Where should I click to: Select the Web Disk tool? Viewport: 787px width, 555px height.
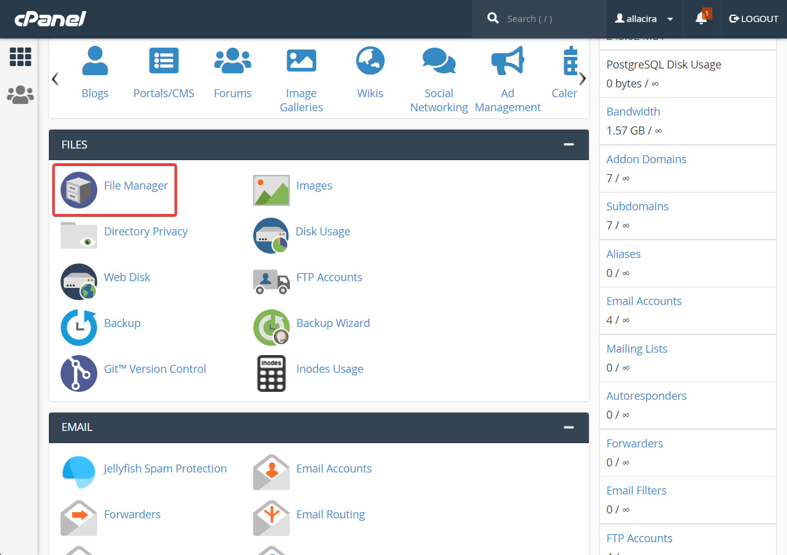pos(127,277)
